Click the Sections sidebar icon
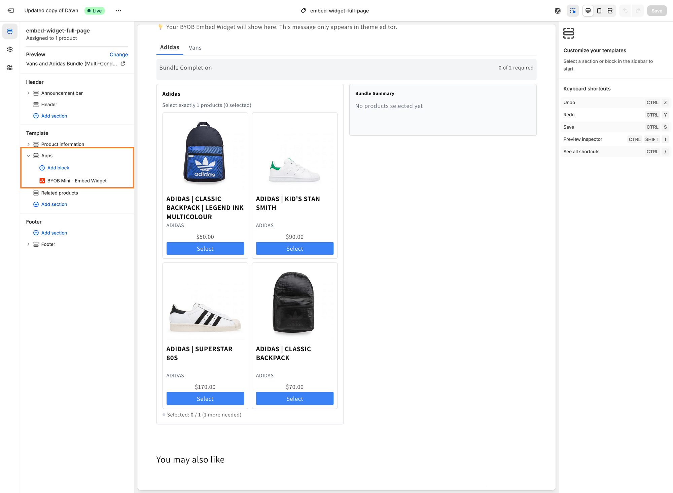This screenshot has height=493, width=673. (x=10, y=31)
